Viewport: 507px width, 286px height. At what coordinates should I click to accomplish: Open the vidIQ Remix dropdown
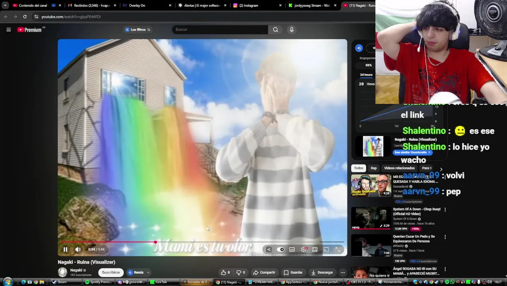click(138, 272)
